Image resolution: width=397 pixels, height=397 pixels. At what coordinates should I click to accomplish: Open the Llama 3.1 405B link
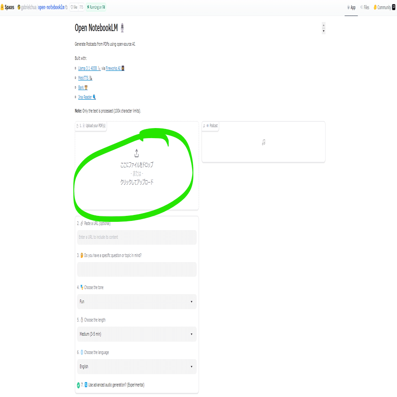tap(89, 68)
